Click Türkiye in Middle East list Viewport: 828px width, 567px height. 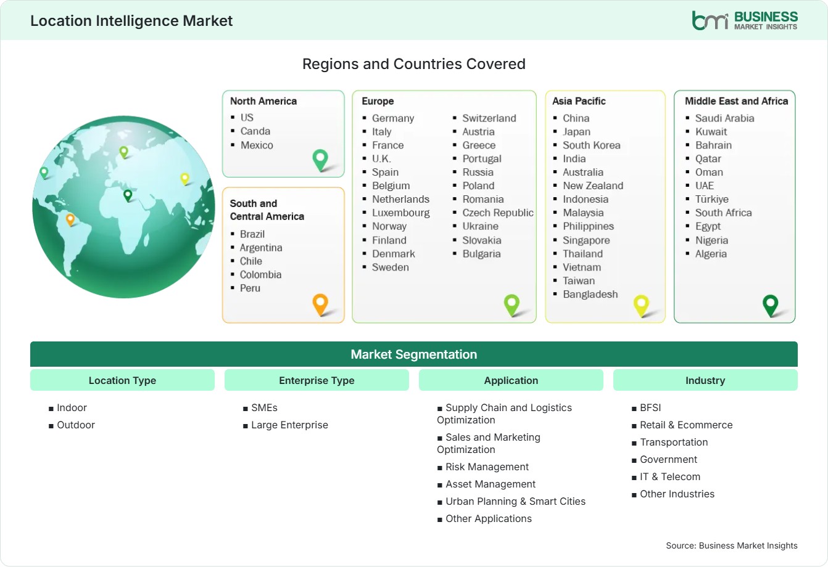(712, 199)
